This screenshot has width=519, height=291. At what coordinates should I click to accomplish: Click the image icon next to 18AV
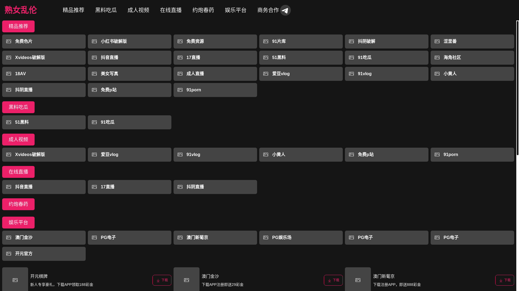pos(9,74)
